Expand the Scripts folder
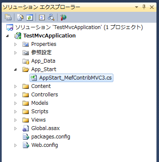 coord(16,112)
